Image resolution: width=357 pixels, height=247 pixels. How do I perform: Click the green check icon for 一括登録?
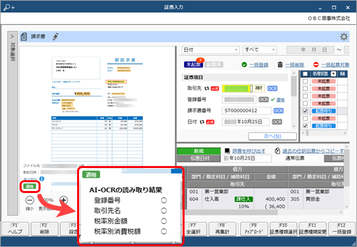tap(244, 65)
